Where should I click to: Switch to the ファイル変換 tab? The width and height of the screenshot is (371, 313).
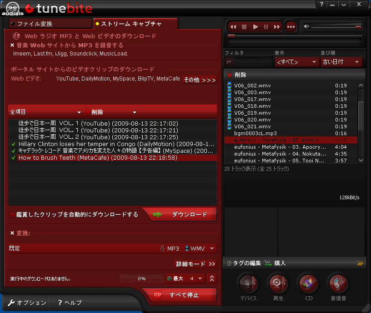(x=50, y=24)
